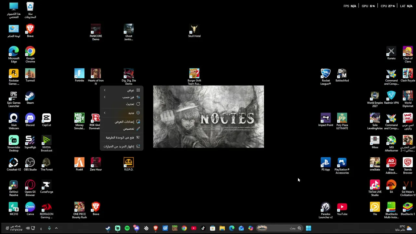416x234 pixels.
Task: Click إظهار المزيد من الخيارات (Show more options)
Action: coord(122,146)
